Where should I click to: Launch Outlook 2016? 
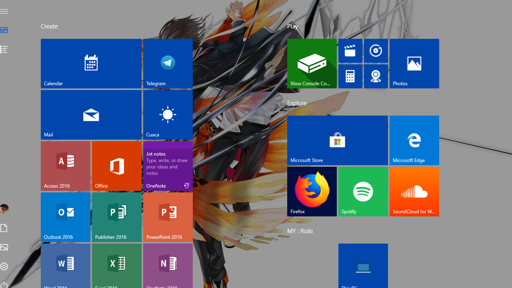[65, 217]
